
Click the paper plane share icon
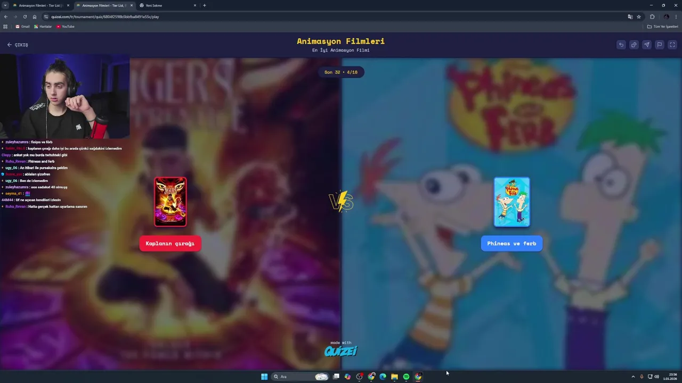coord(646,45)
